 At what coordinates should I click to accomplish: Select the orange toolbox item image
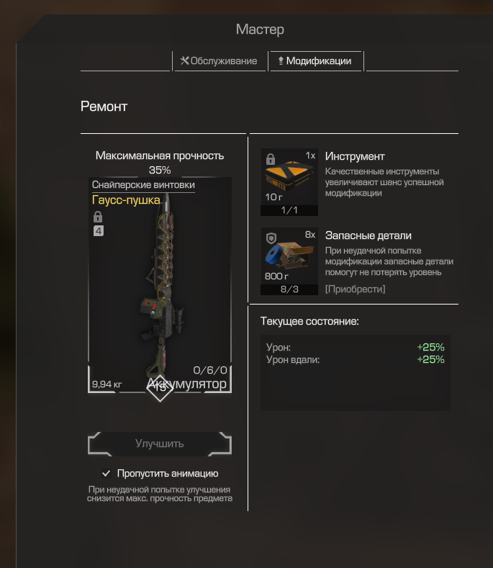click(289, 176)
